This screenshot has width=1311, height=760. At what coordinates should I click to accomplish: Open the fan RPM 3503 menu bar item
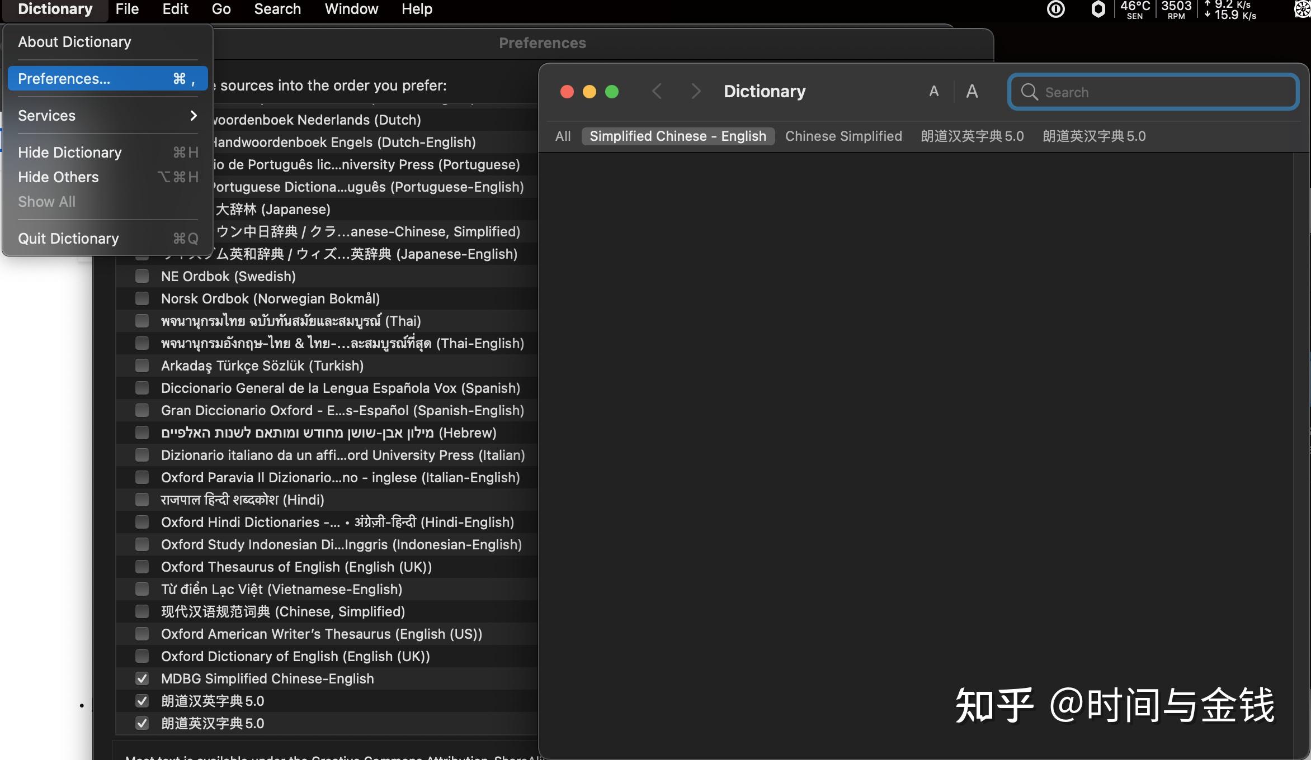[1176, 10]
